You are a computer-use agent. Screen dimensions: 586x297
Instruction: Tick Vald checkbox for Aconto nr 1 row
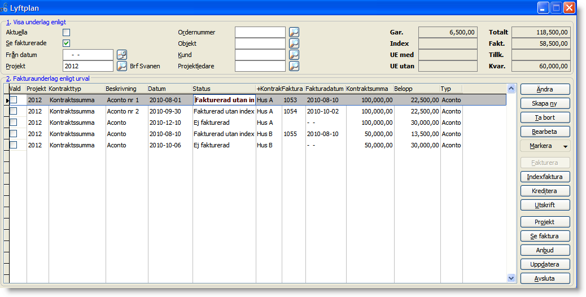pyautogui.click(x=14, y=100)
